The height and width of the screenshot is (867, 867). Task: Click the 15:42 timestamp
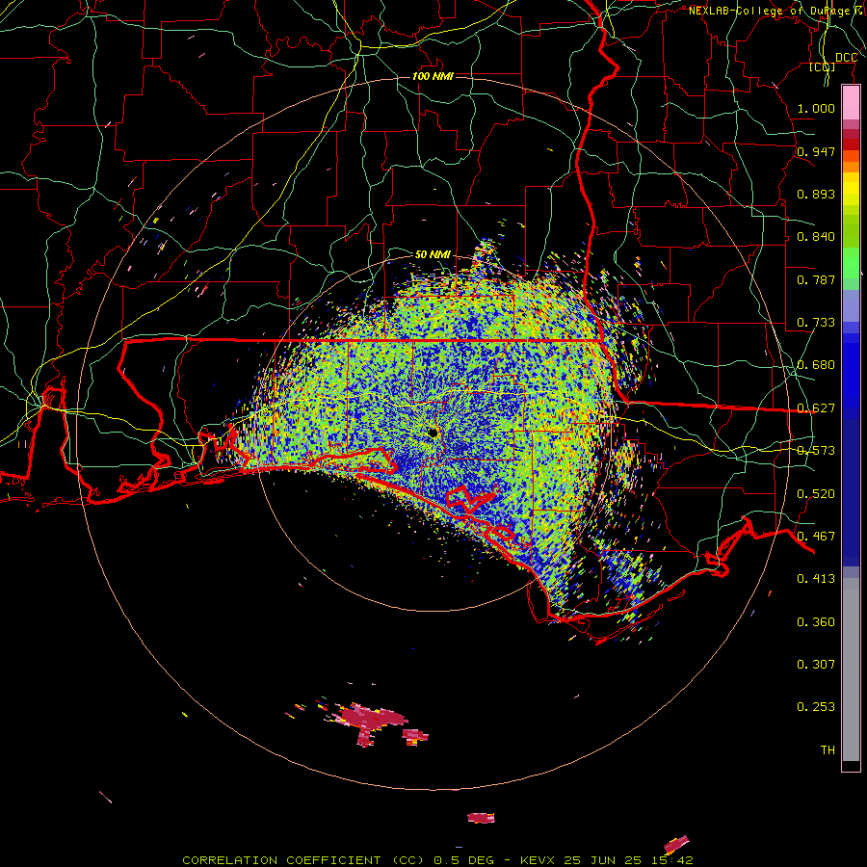point(671,860)
